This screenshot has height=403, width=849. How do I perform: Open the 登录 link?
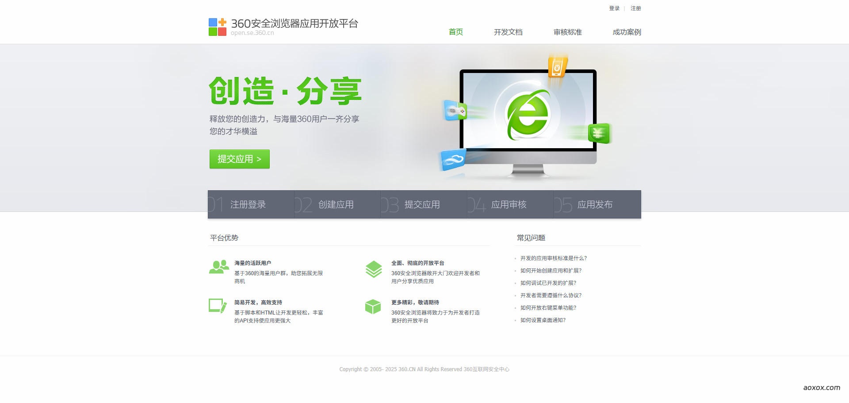[614, 8]
